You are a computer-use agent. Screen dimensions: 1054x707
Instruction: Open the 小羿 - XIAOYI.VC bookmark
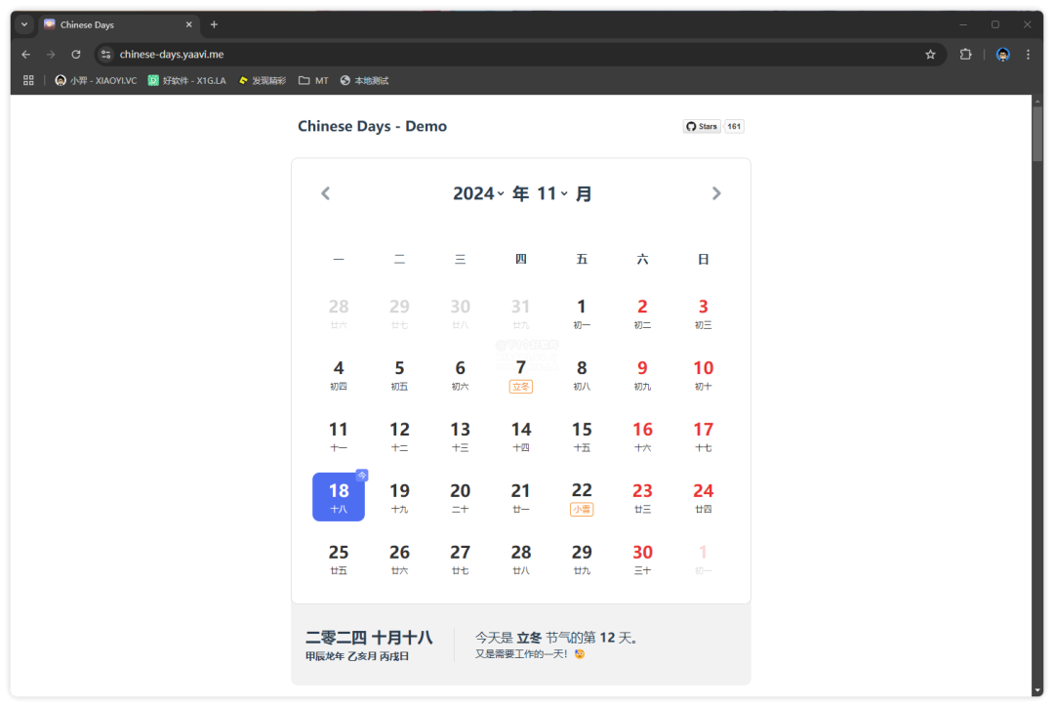click(96, 81)
